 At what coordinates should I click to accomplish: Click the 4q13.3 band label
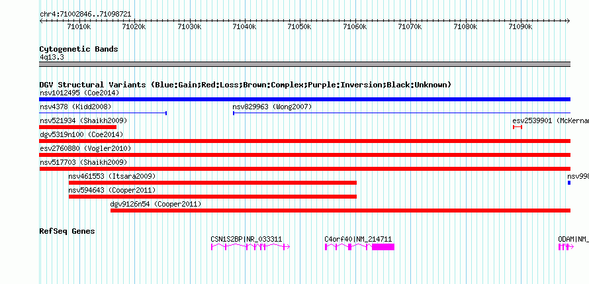click(52, 57)
